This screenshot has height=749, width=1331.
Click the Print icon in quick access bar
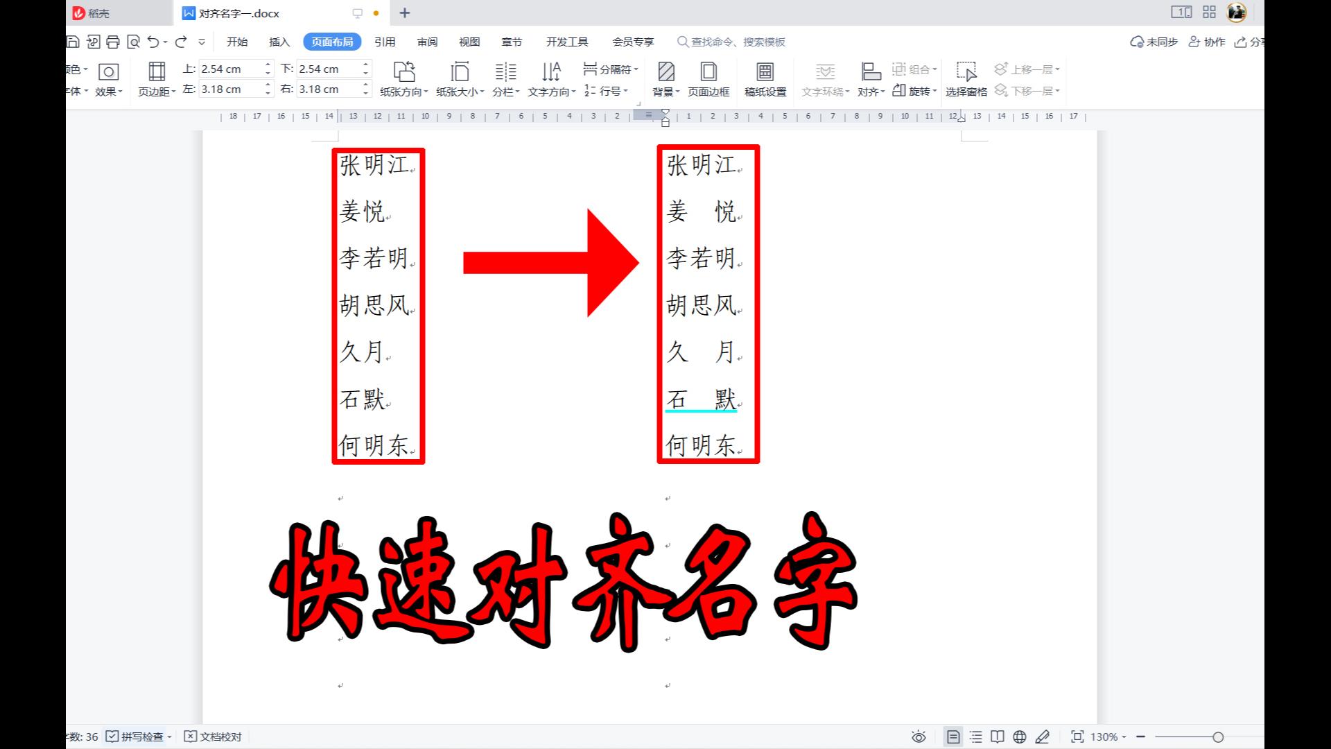tap(112, 41)
